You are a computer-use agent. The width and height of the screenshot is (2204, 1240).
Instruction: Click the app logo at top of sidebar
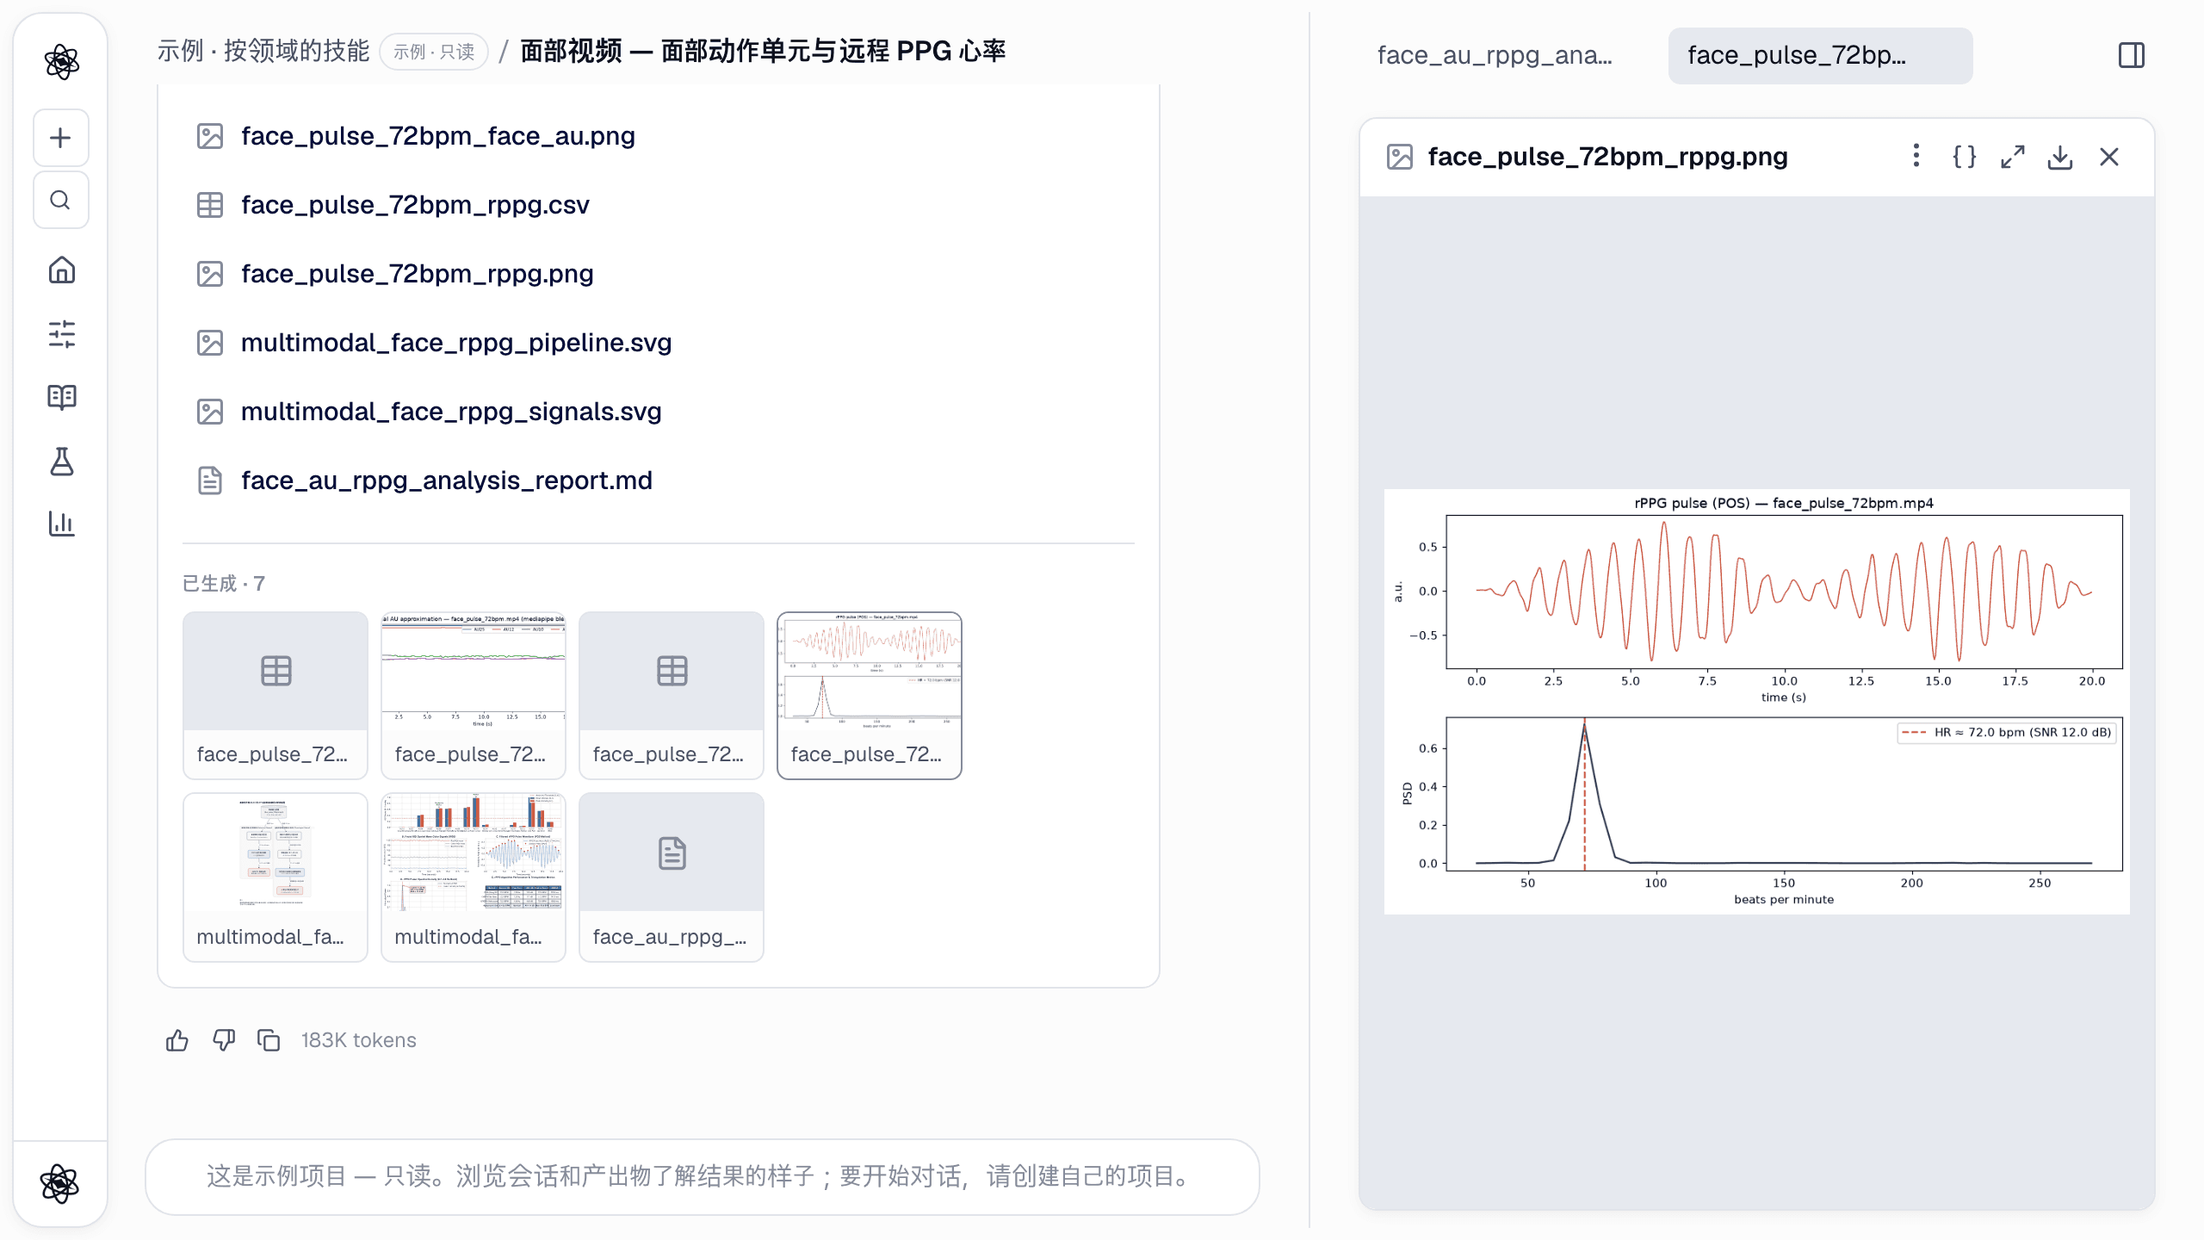click(x=61, y=61)
